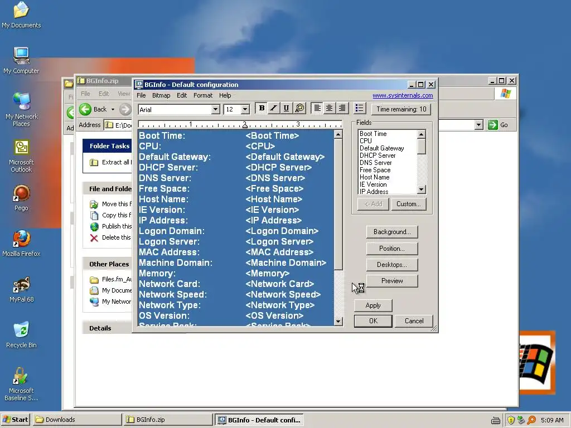Switch to BGInfo.zip taskbar button

pyautogui.click(x=168, y=420)
